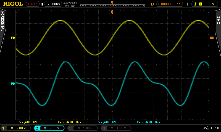Enable disabled channel 4 label

coord(116,128)
